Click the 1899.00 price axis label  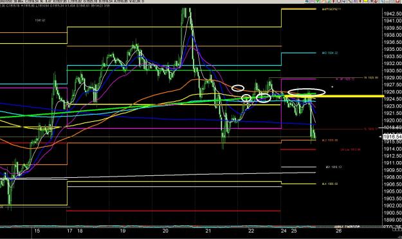coord(392,220)
